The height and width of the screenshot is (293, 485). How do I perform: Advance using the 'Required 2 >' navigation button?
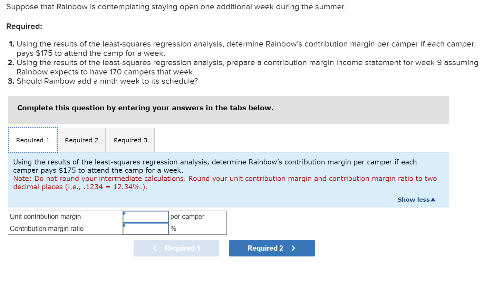[272, 248]
